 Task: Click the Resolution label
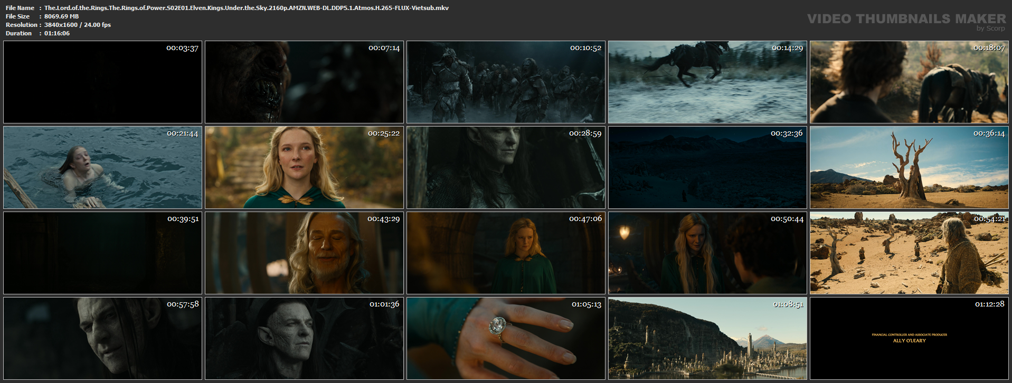click(x=22, y=25)
